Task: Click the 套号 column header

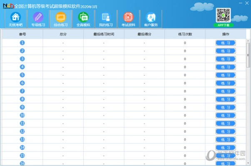Action: pyautogui.click(x=22, y=34)
